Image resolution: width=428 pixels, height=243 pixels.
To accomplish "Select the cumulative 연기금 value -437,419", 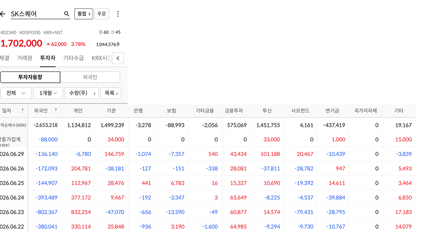I will 334,125.
